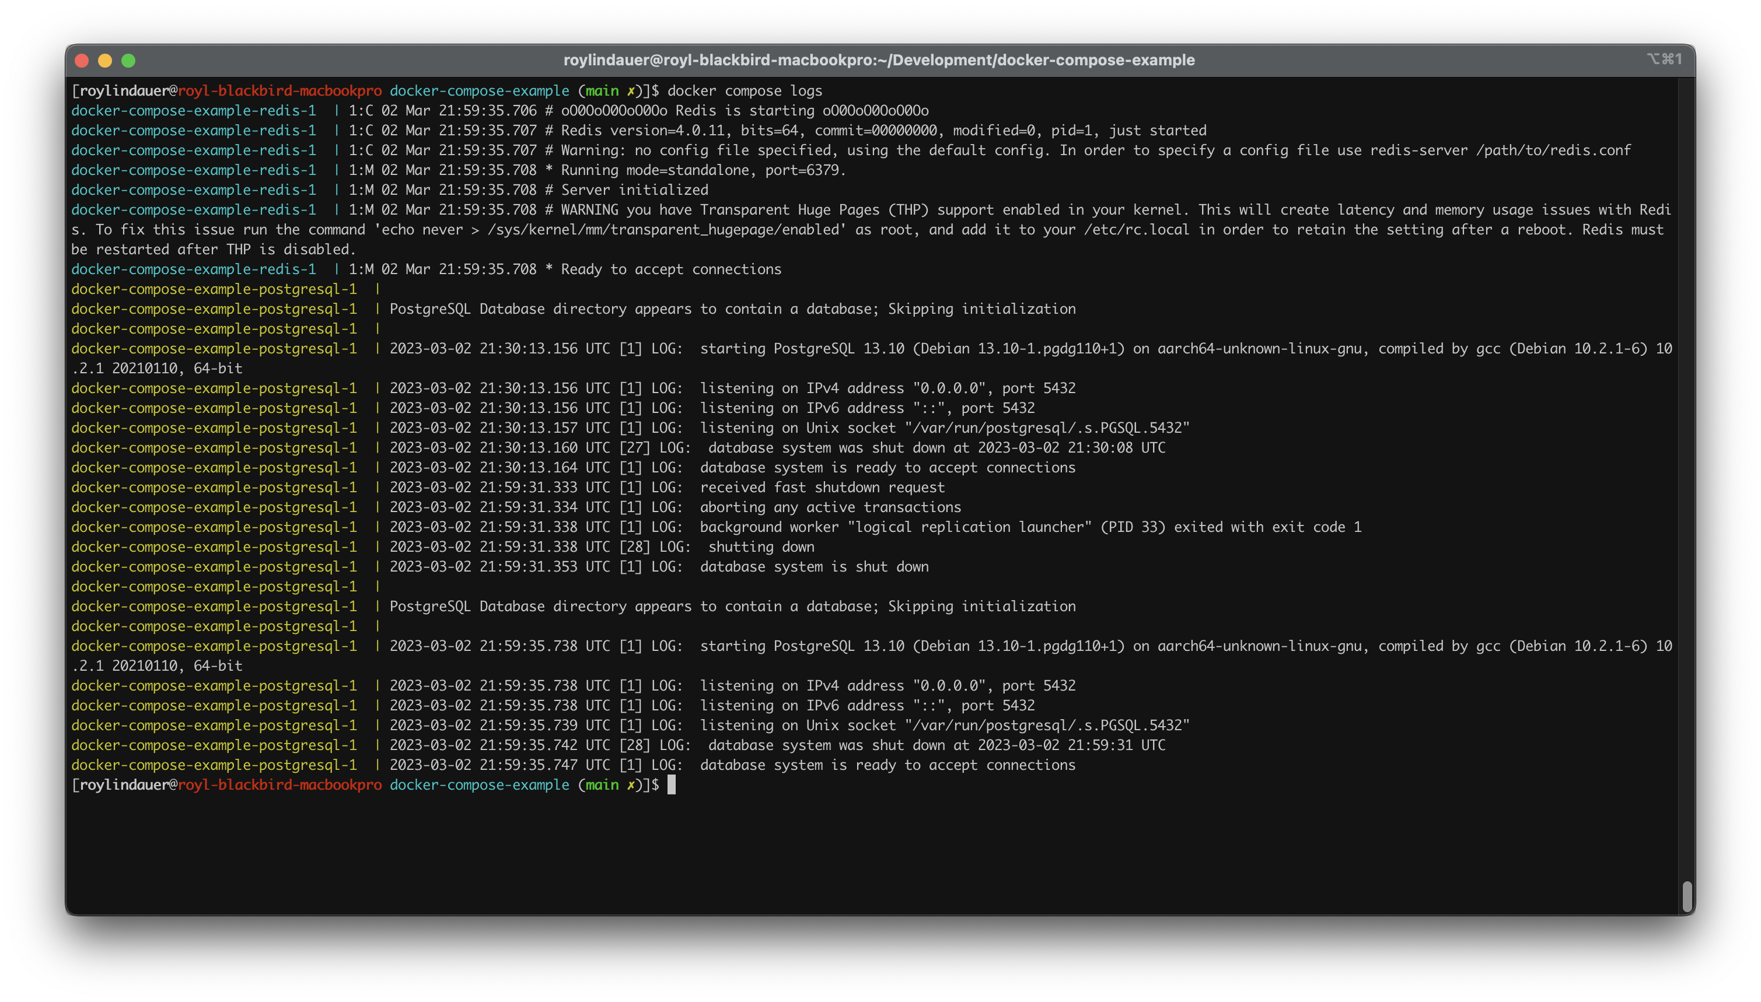Click '/path/to/redis.conf' in warning line
1761x1002 pixels.
tap(1553, 150)
